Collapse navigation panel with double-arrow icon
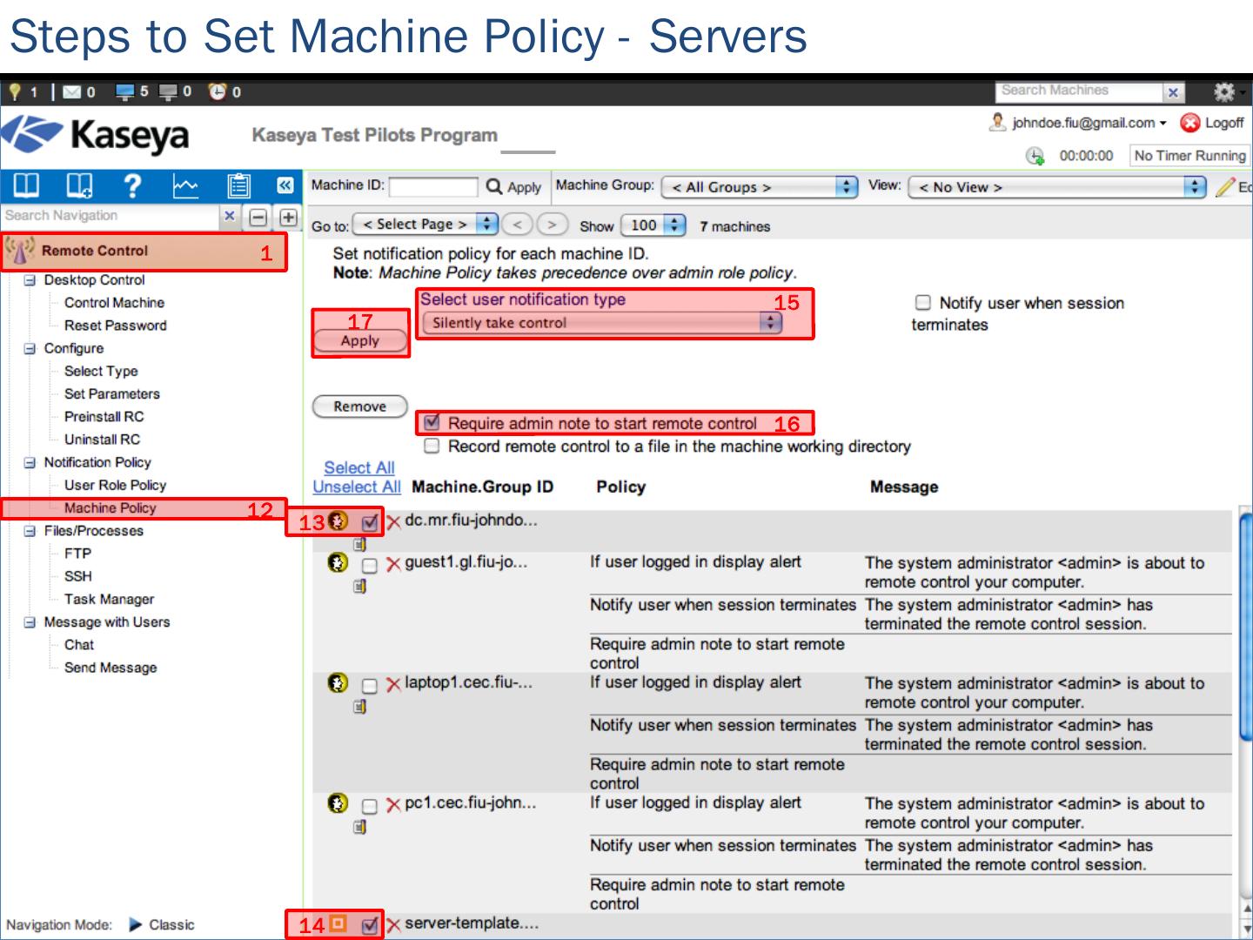1253x940 pixels. (x=285, y=185)
